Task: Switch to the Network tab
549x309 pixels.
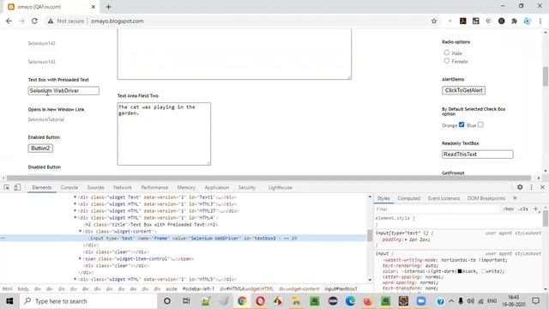Action: 123,187
